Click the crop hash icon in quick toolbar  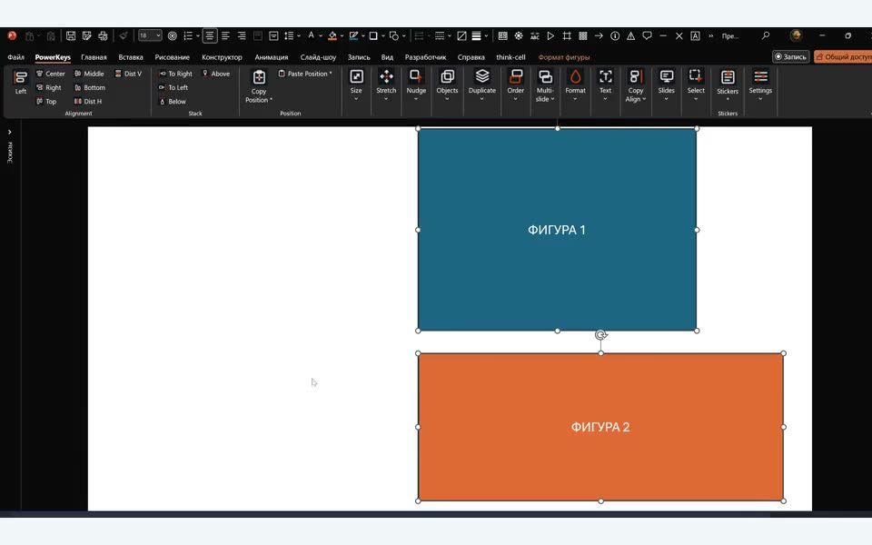(567, 36)
